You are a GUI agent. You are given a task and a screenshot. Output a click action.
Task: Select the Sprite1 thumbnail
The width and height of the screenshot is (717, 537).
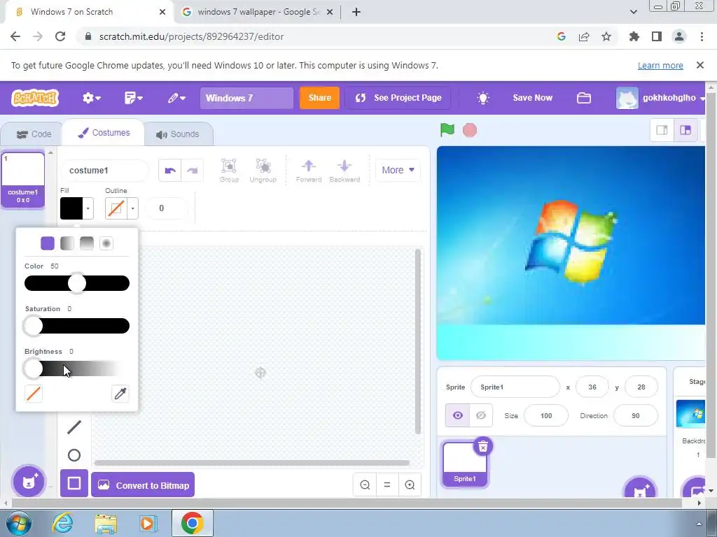pyautogui.click(x=465, y=464)
